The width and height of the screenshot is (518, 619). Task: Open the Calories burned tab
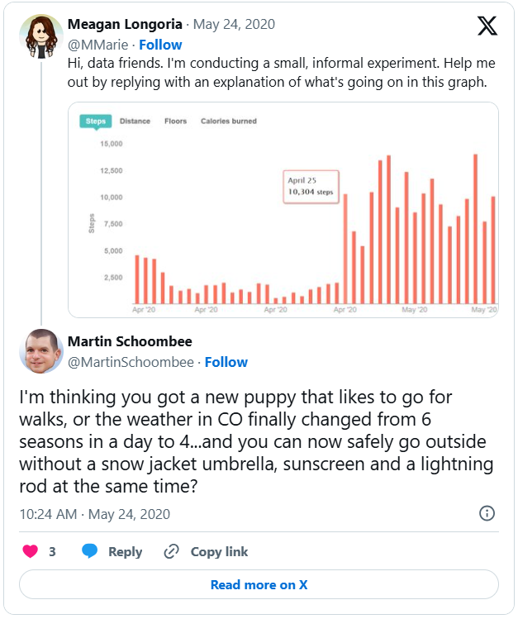click(228, 121)
